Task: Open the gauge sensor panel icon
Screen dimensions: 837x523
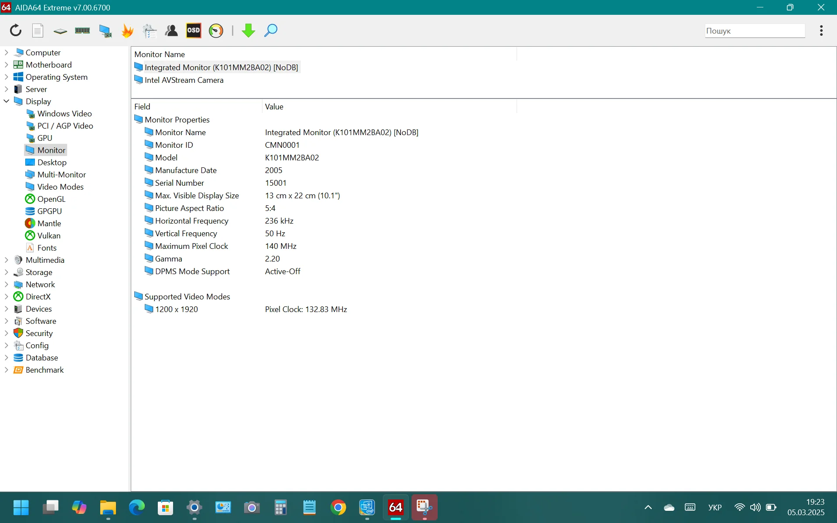Action: coord(216,31)
